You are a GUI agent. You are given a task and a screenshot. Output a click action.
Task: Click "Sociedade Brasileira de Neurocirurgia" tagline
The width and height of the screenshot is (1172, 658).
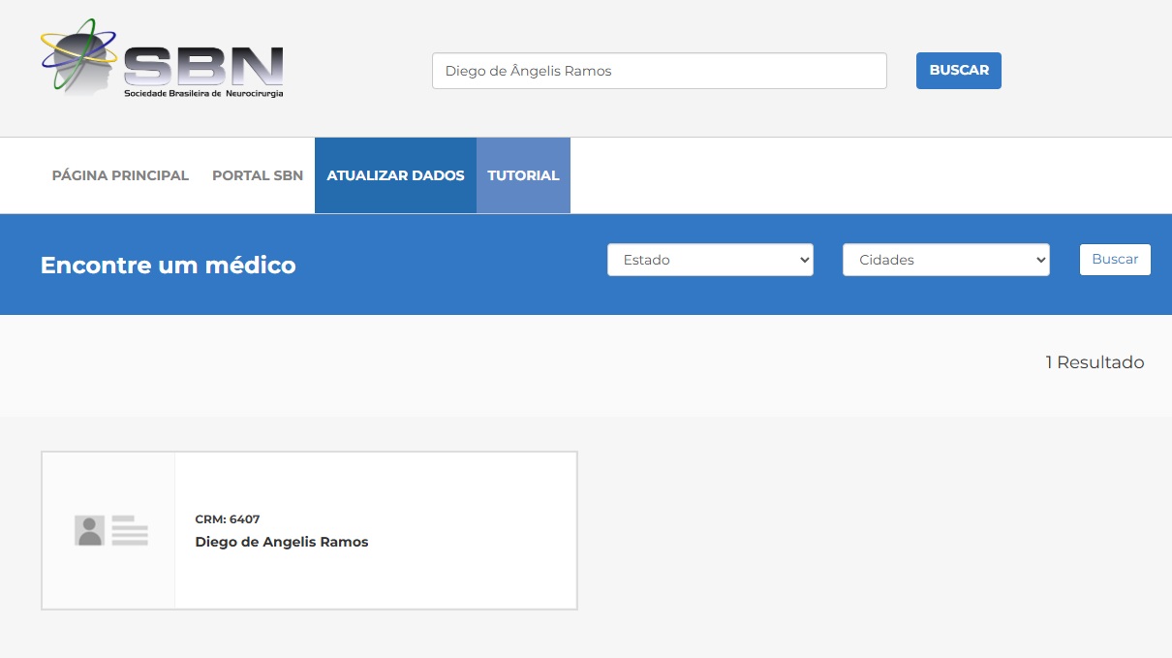[x=203, y=94]
